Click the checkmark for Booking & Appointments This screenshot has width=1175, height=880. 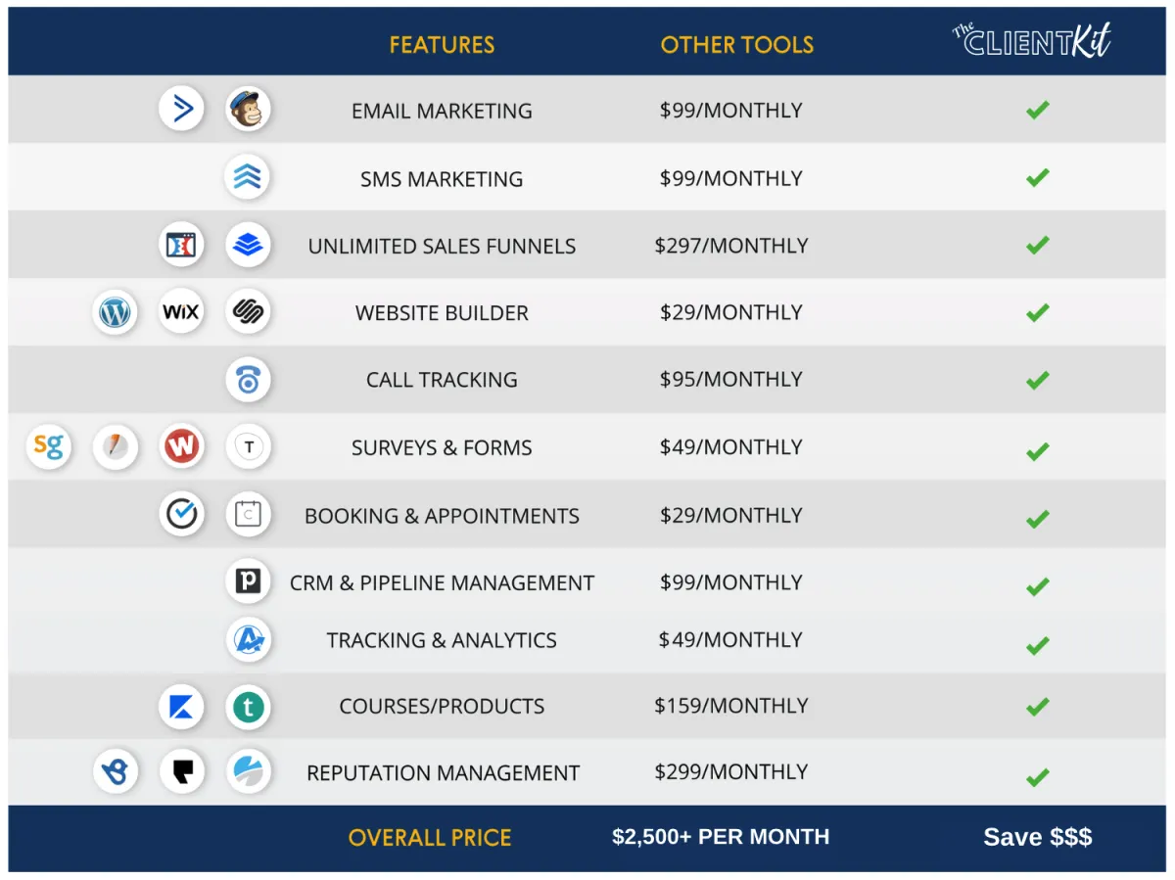1038,518
